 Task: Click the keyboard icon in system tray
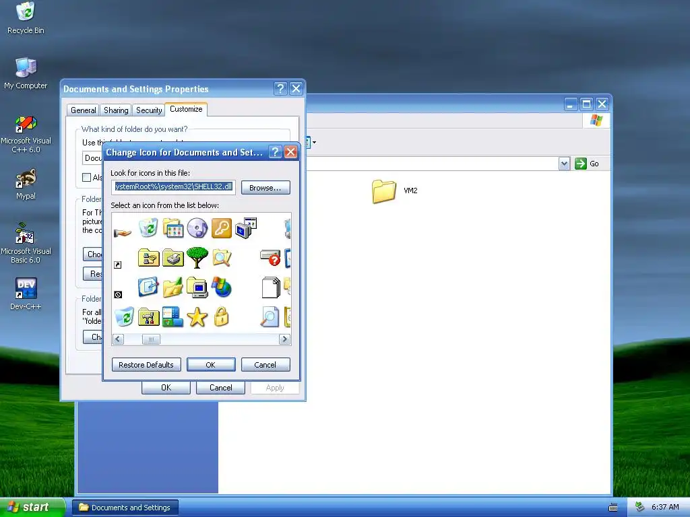pos(613,508)
